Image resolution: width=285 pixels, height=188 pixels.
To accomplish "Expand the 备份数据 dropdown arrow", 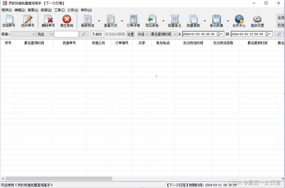I will coord(228,21).
